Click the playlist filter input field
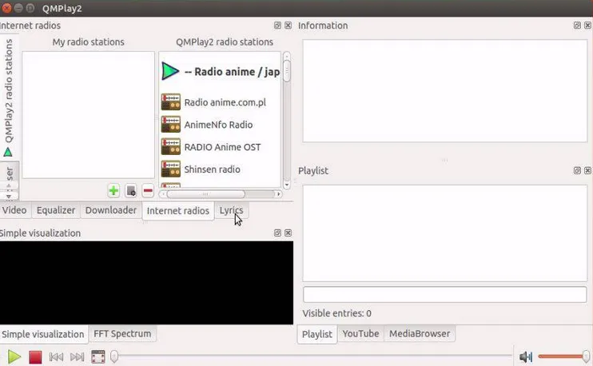 [444, 295]
